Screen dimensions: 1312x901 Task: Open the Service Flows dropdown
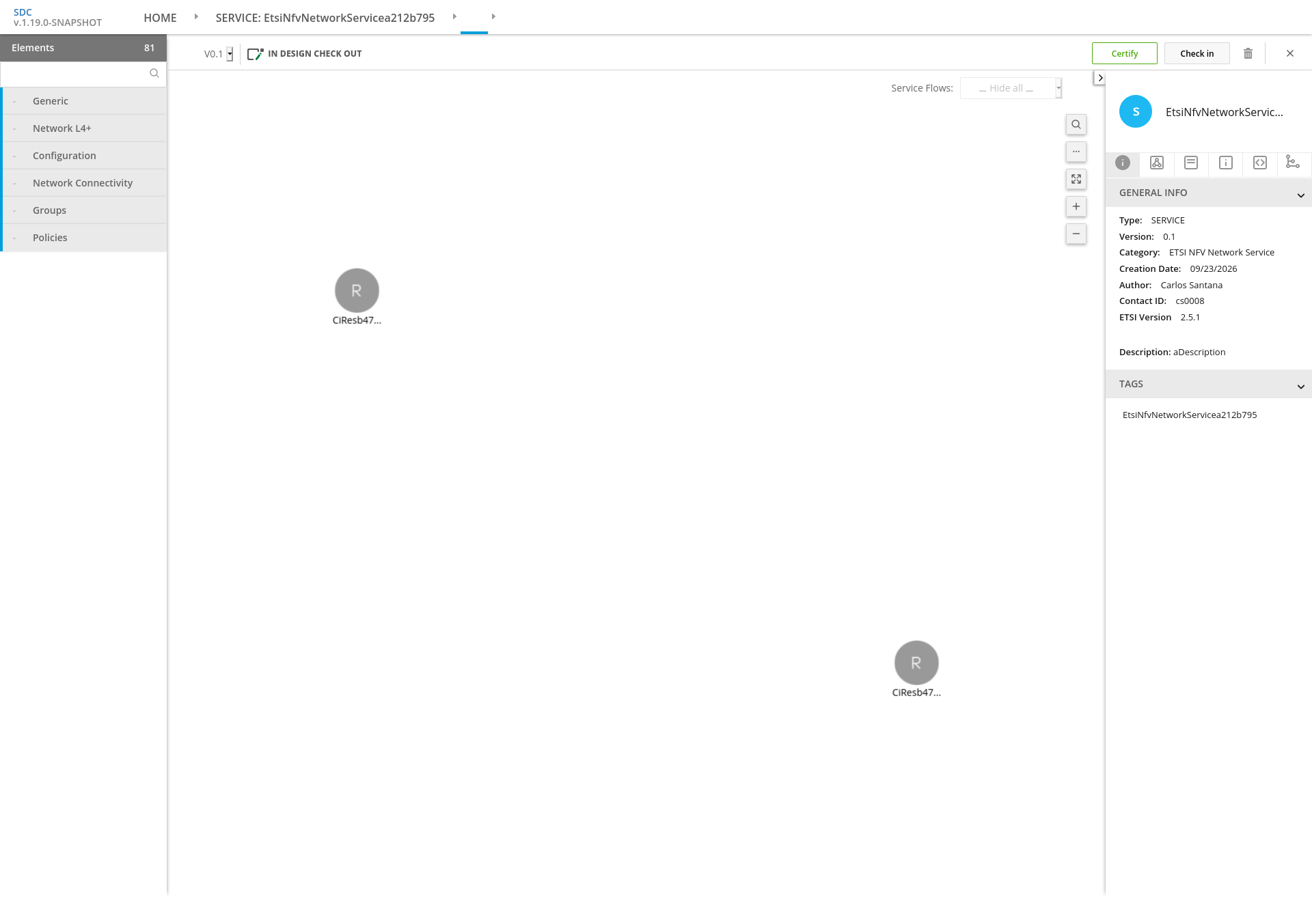pos(1011,88)
